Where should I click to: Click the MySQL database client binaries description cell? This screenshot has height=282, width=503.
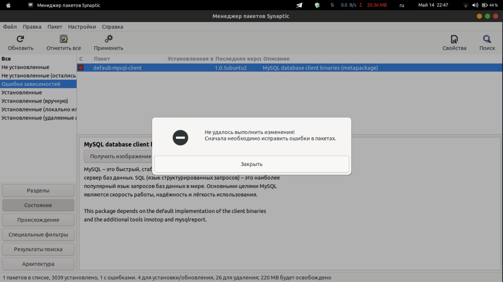click(320, 68)
